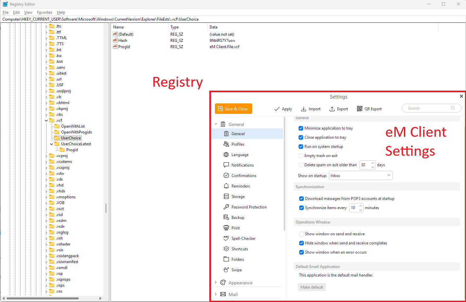Click the Spell-Checker ABC icon
466x302 pixels.
point(226,239)
